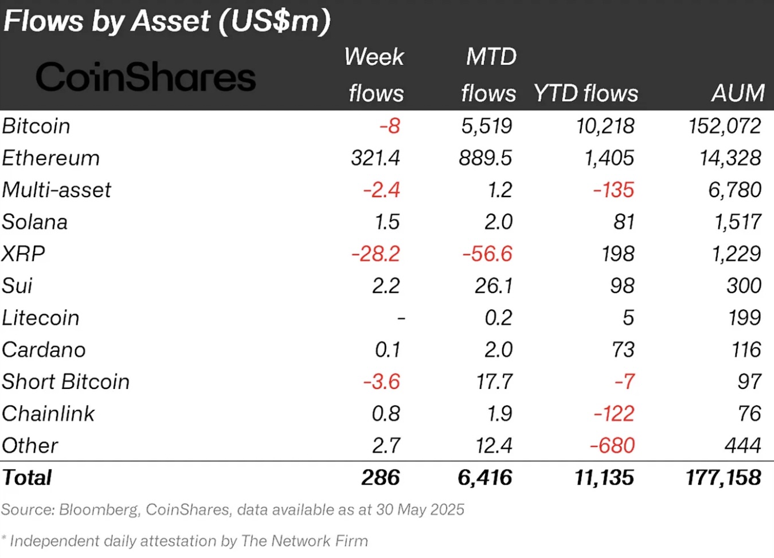Screen dimensions: 774x558
Task: Click the AUM column header
Action: tap(738, 93)
